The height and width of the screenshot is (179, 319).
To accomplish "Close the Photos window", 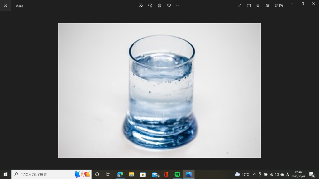I will tap(313, 4).
